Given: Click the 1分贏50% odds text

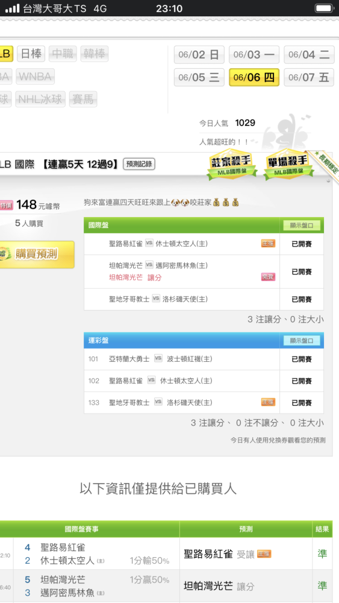Looking at the screenshot, I should click(149, 579).
